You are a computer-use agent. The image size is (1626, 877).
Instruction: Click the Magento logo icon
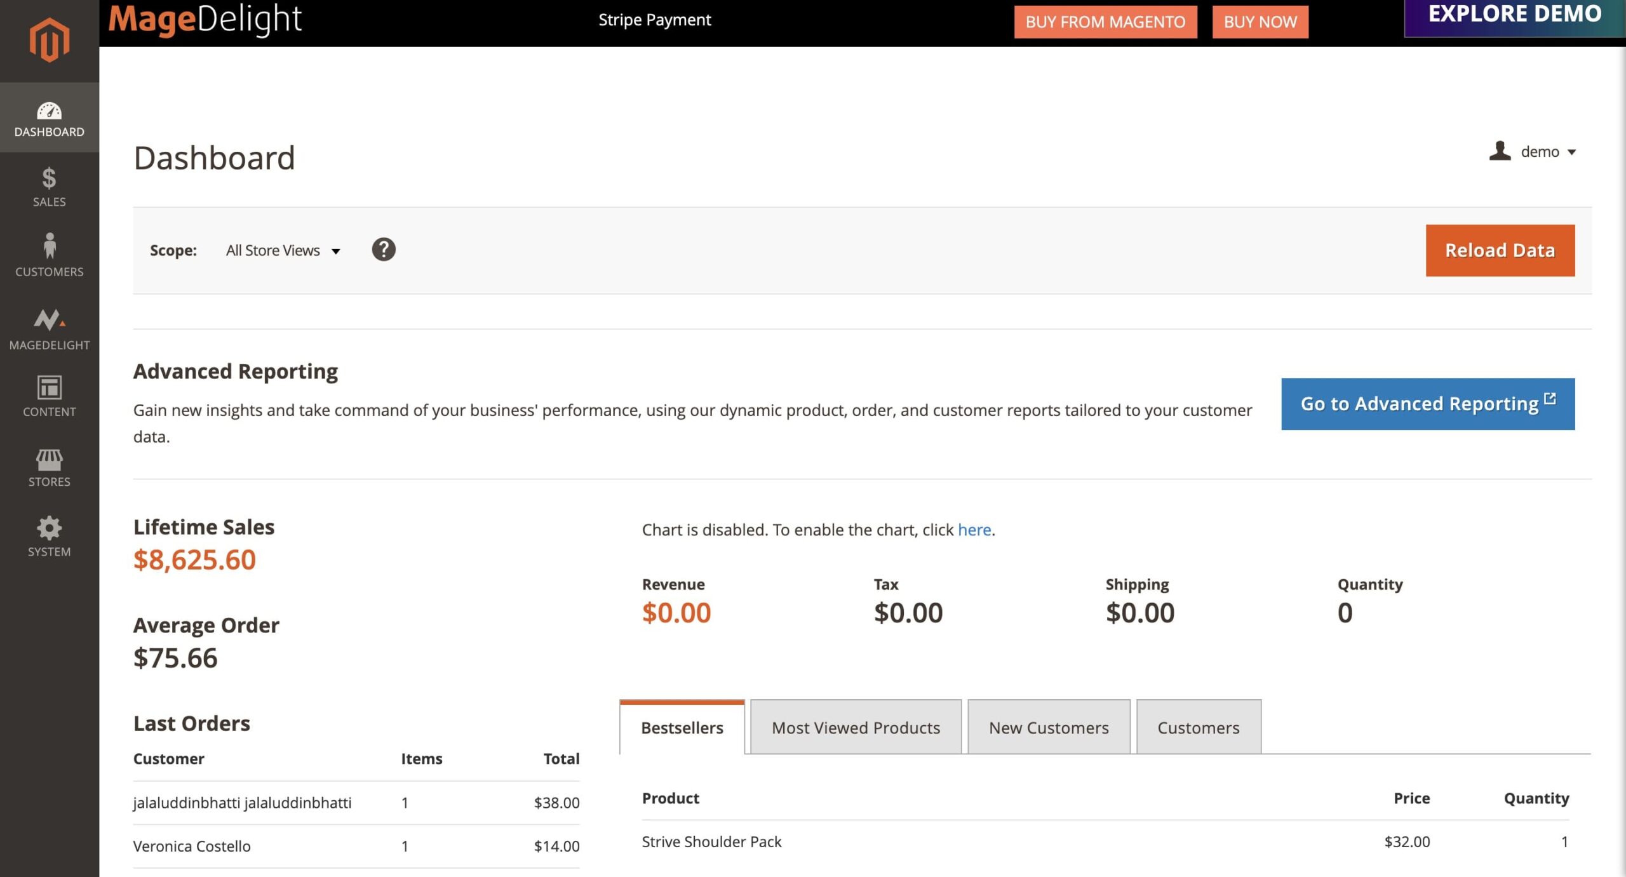49,40
